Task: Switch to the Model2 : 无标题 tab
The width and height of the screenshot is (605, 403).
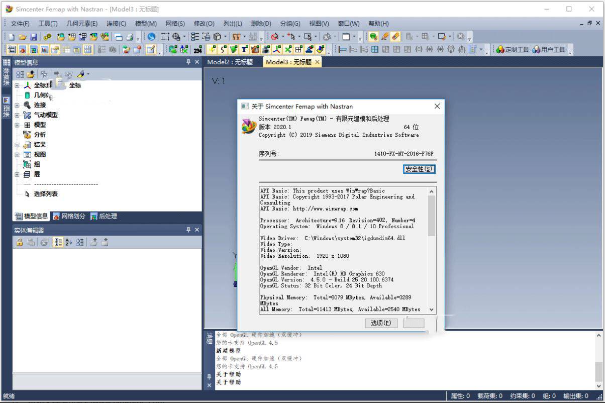Action: [230, 62]
